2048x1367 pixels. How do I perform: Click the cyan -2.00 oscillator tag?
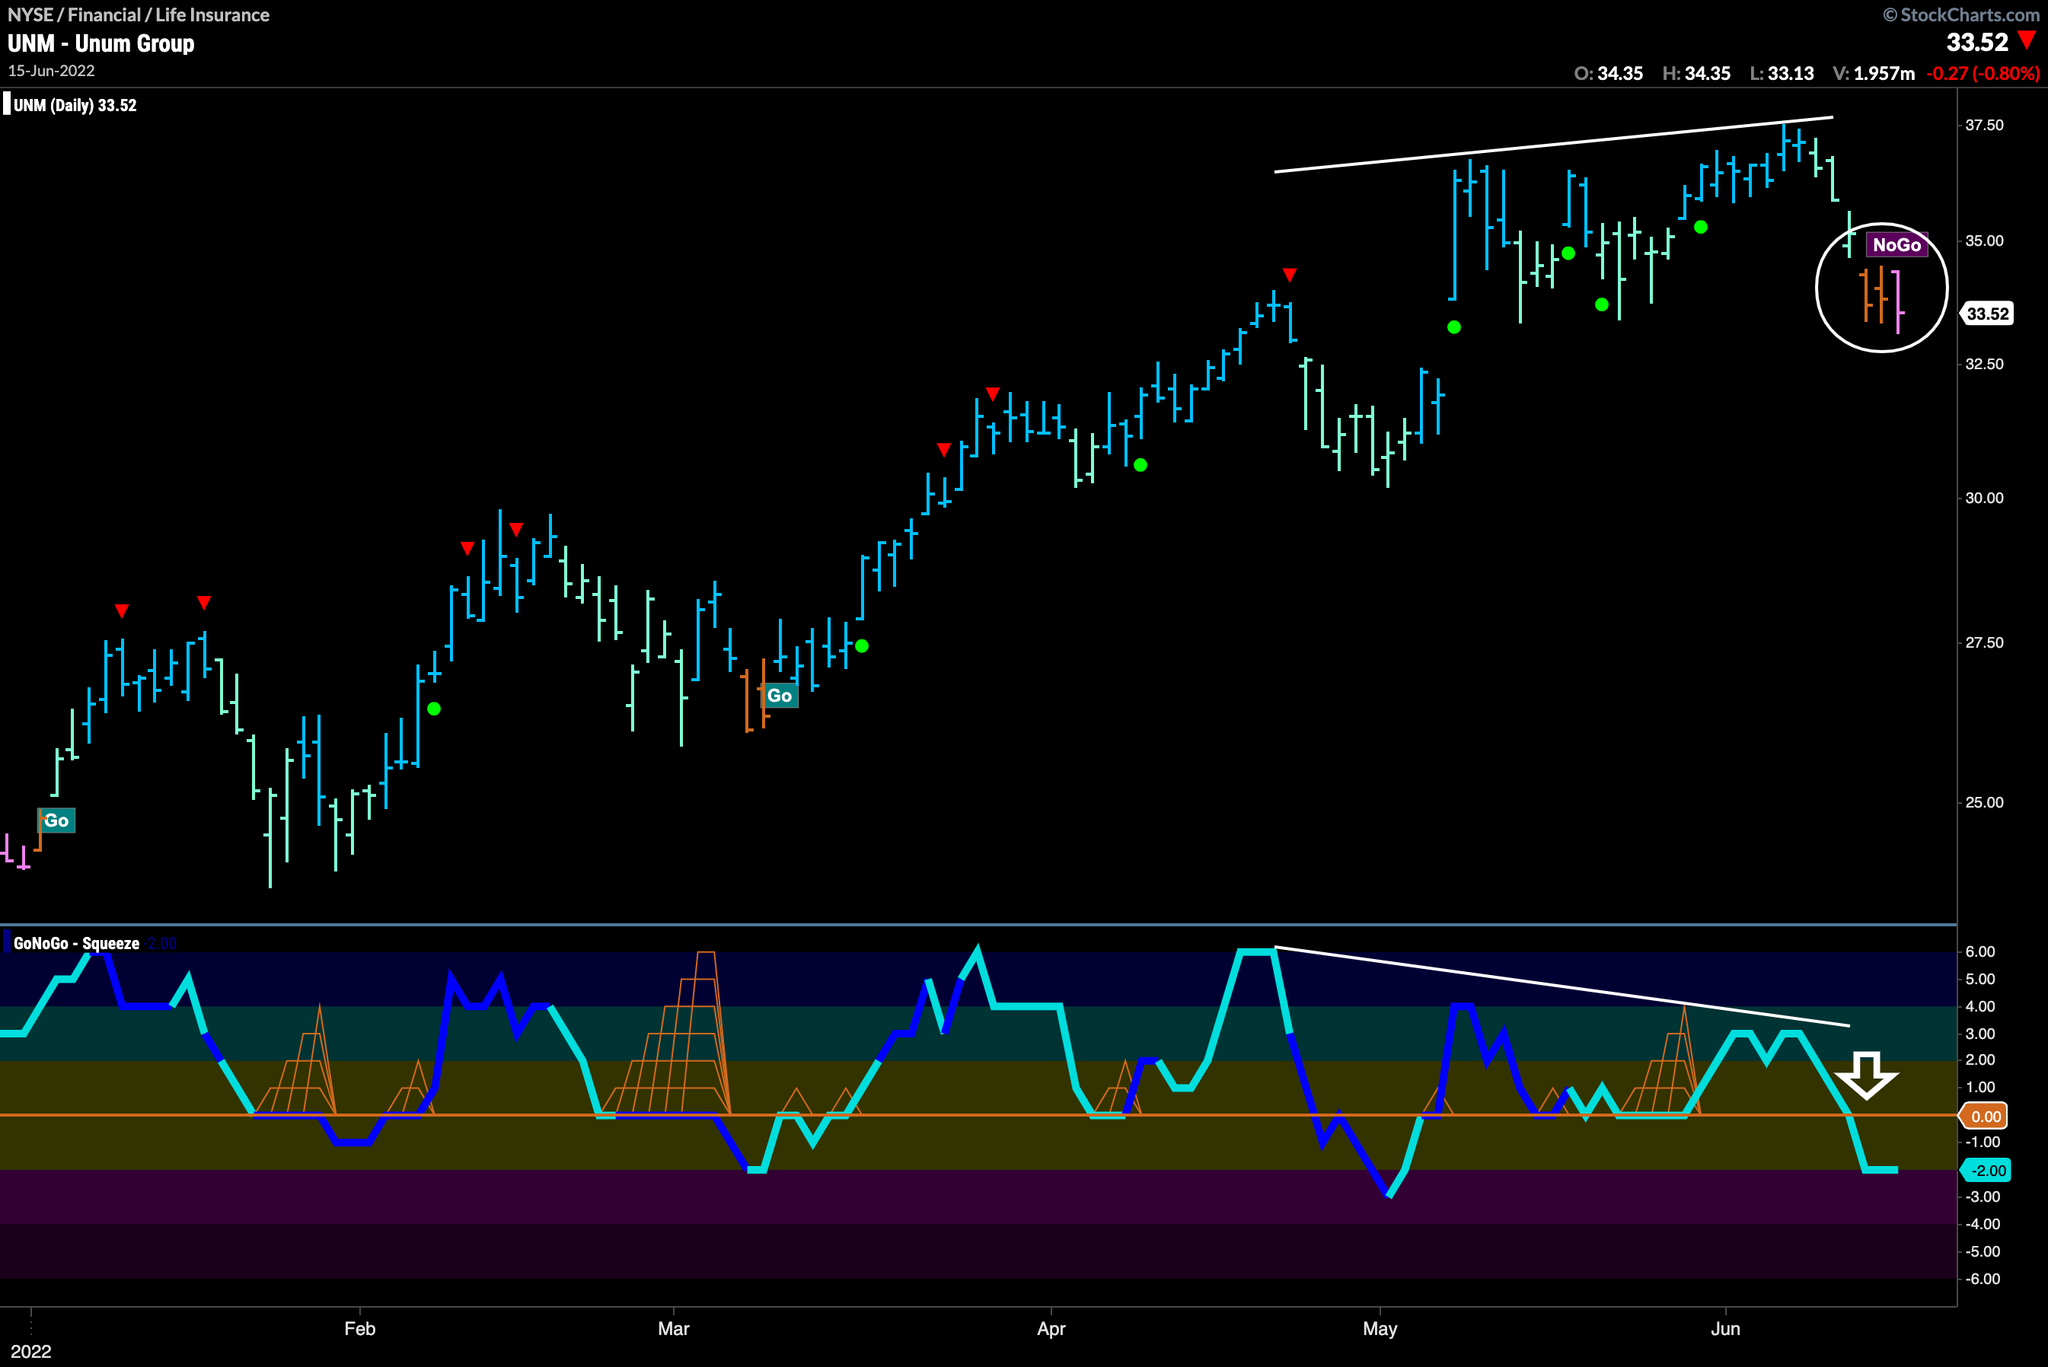[x=1986, y=1170]
